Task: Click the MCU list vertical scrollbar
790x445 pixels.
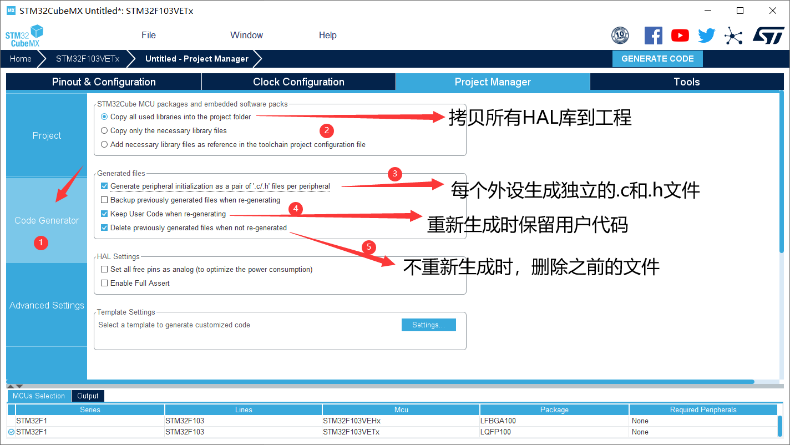Action: [780, 426]
